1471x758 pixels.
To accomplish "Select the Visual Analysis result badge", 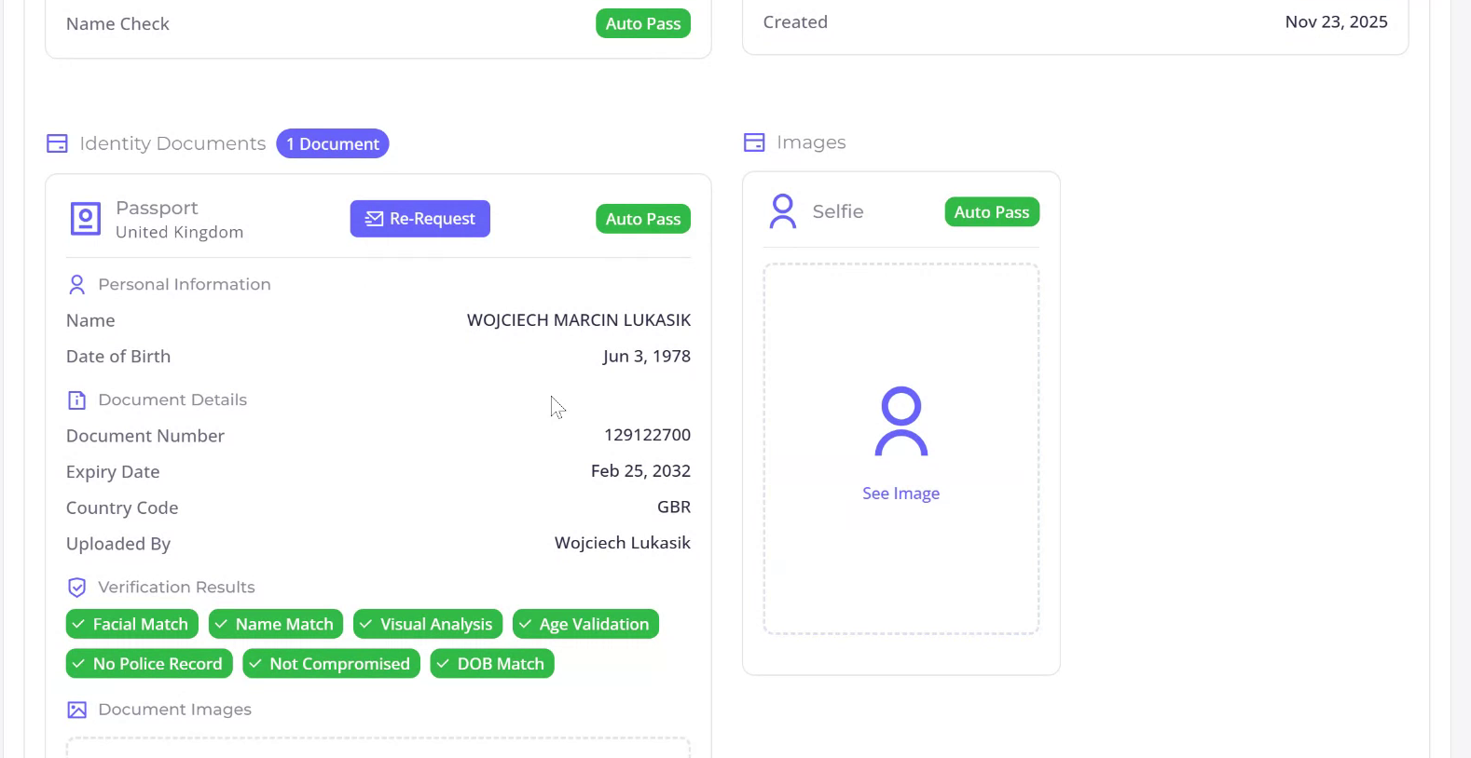I will pos(428,624).
